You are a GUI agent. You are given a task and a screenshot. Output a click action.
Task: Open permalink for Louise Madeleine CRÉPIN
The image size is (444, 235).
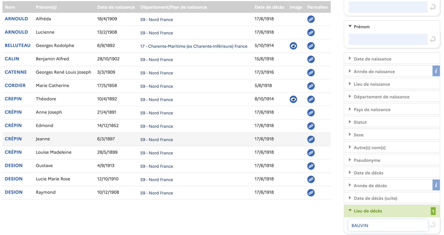311,152
